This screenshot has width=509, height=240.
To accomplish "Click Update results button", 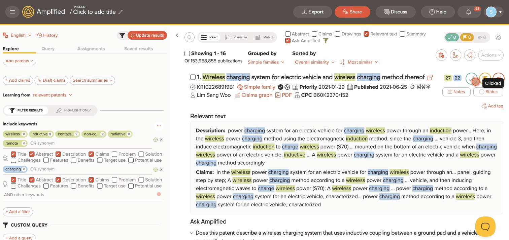I will point(147,35).
